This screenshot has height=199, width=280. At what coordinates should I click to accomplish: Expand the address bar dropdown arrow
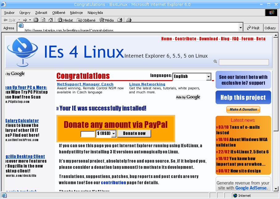[241, 28]
